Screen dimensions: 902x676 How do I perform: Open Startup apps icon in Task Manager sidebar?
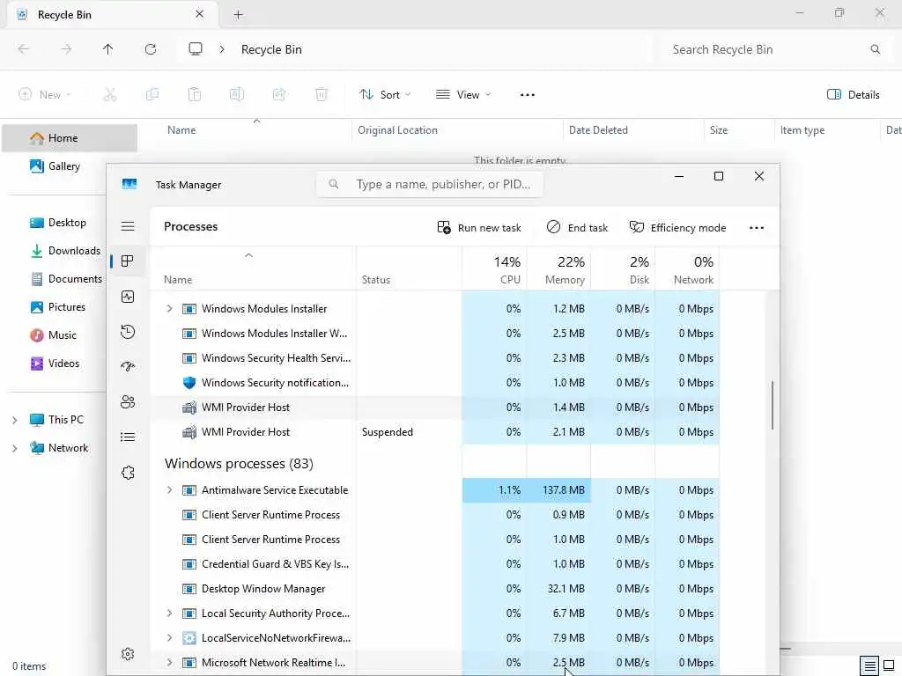[x=128, y=366]
